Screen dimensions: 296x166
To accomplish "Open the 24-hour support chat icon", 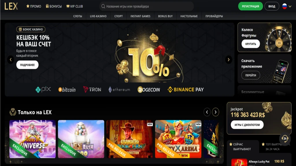I will [x=285, y=139].
